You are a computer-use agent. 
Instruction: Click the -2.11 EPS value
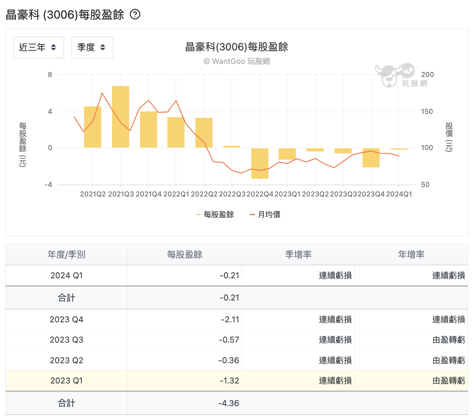(230, 319)
